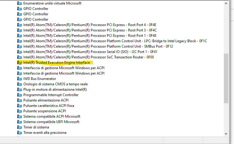This screenshot has height=144, width=234.
Task: Select Plug-in motore di alimentazione Intel(R)
Action: click(x=55, y=90)
